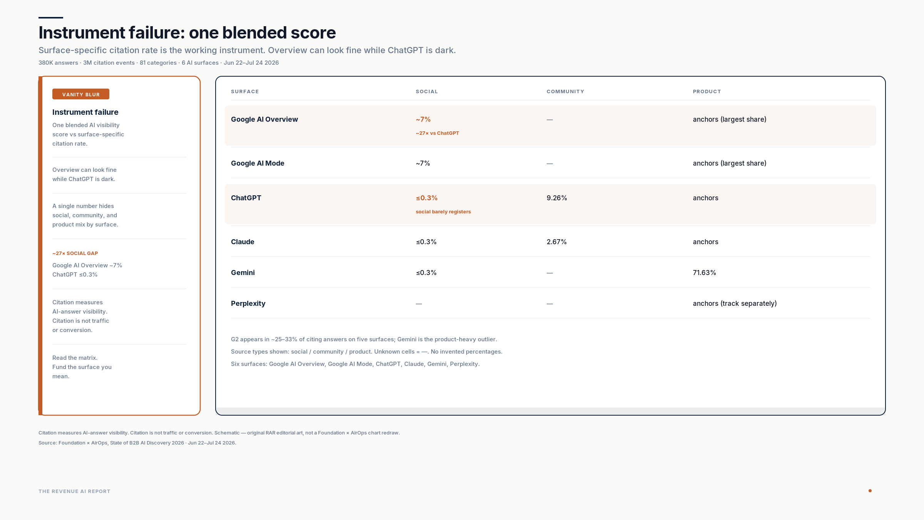Click the SOCIAL column header
The height and width of the screenshot is (520, 924).
coord(427,92)
